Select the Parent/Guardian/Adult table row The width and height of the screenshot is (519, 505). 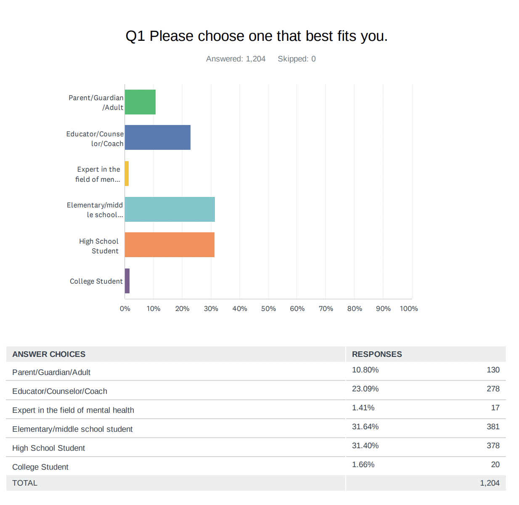(256, 371)
